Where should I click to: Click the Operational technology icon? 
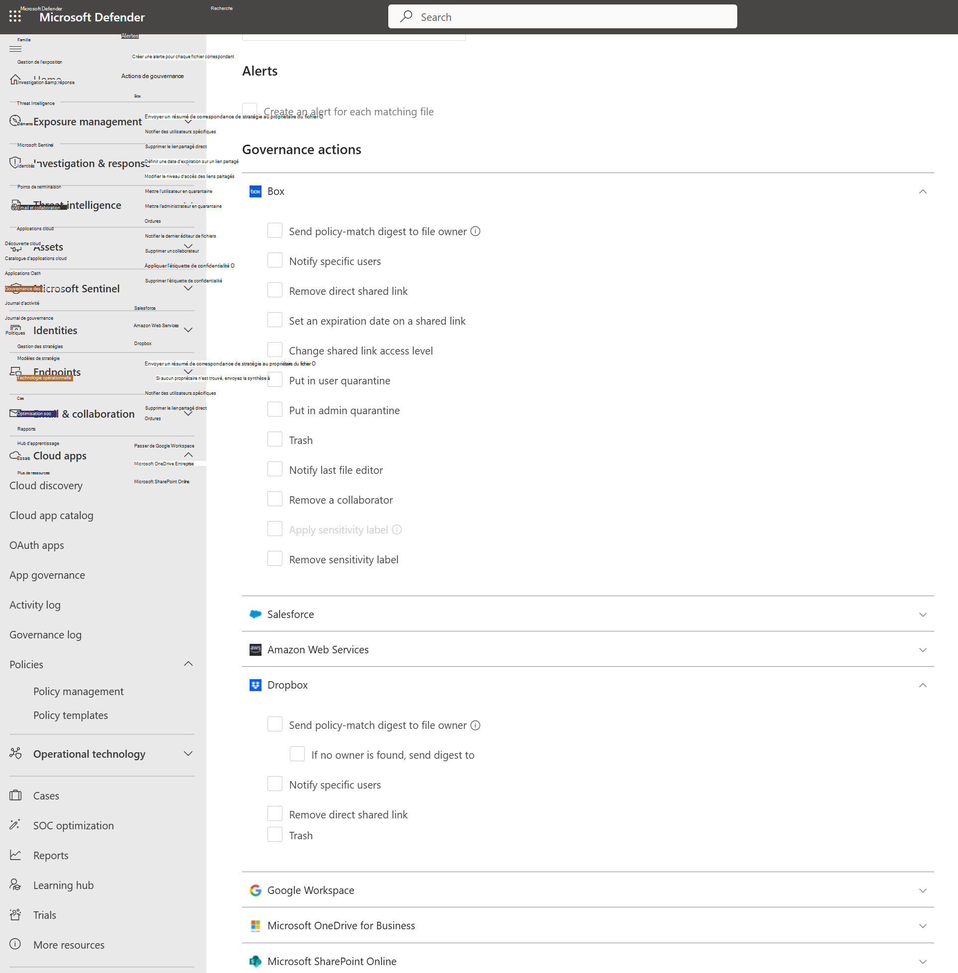pyautogui.click(x=15, y=753)
